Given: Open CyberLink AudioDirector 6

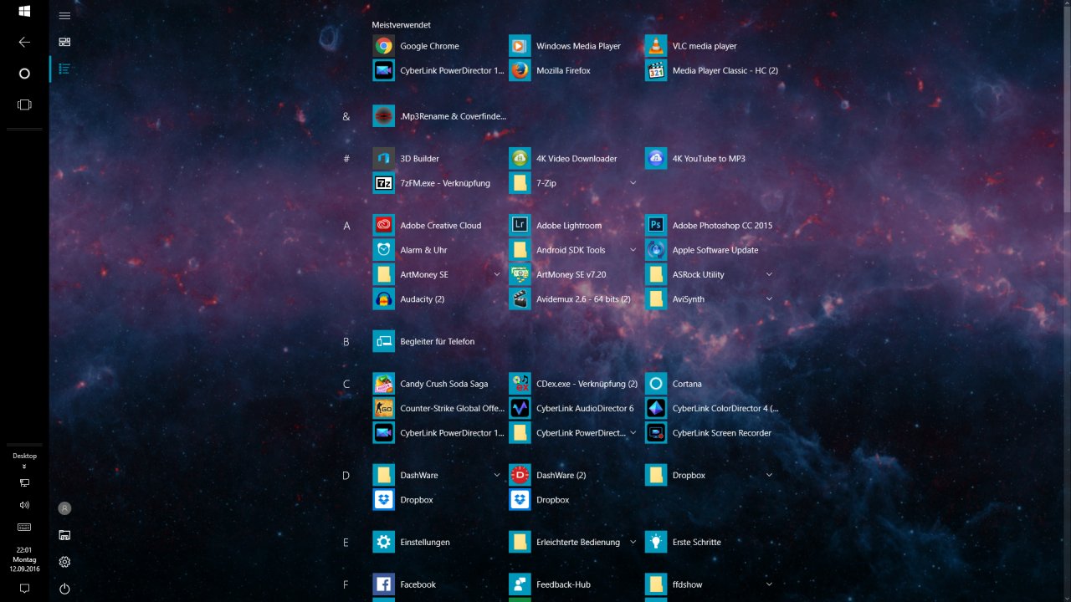Looking at the screenshot, I should tap(574, 408).
